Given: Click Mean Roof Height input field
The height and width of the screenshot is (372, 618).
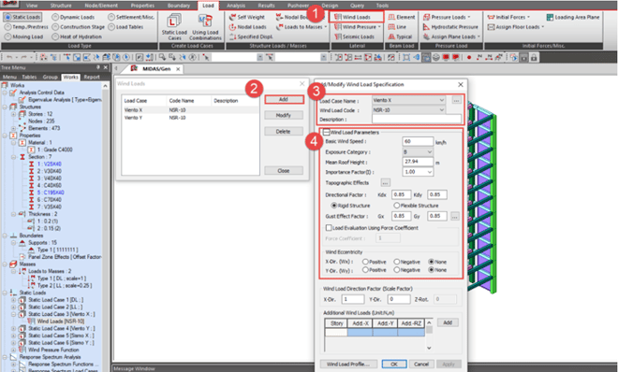Looking at the screenshot, I should click(x=418, y=162).
